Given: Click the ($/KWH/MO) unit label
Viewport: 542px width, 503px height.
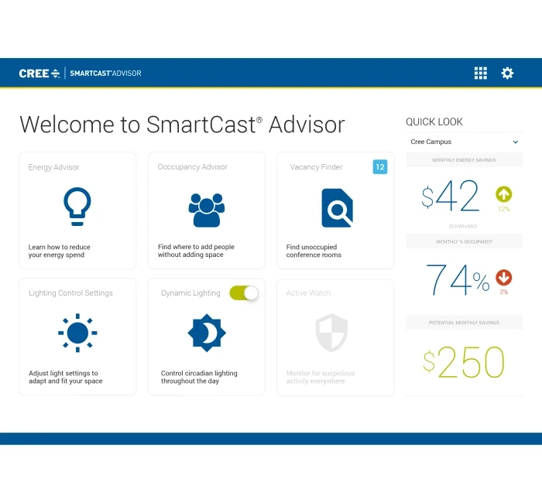Looking at the screenshot, I should coord(463,226).
